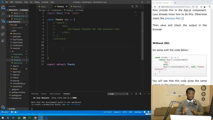This screenshot has width=213, height=120.
Task: Open the Edge browser from the taskbar
Action: [46, 118]
